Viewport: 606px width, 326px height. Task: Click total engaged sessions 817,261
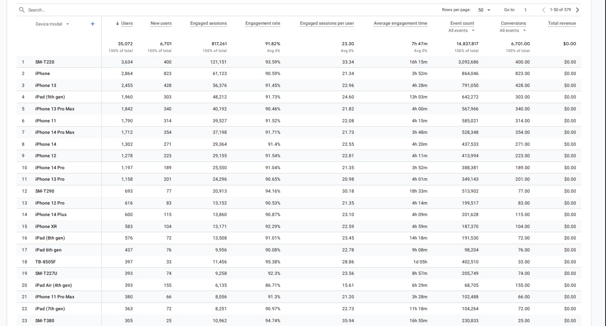219,44
